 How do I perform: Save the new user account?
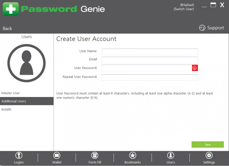(208, 144)
